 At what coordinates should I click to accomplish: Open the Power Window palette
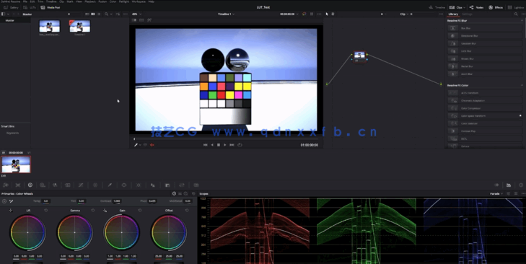(x=124, y=185)
